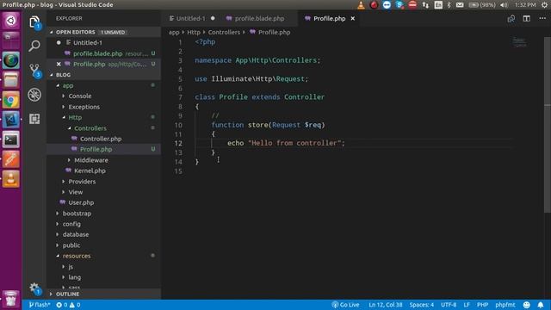Screen dimensions: 551x310
Task: Click the Ln 12, Col 38 position indicator
Action: coord(386,305)
